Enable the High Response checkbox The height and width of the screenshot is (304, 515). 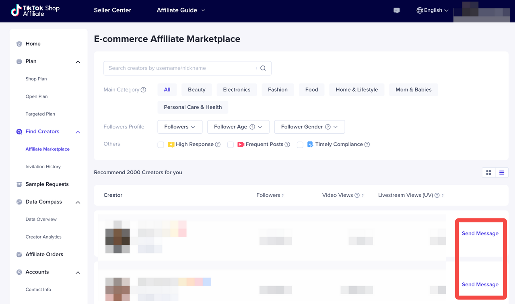click(x=161, y=145)
